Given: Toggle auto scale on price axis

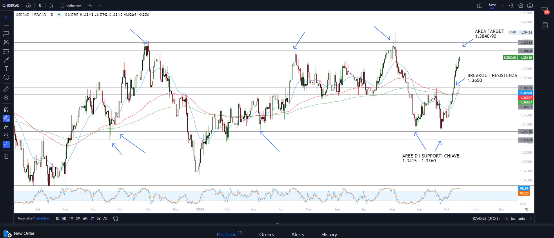Looking at the screenshot, I should [522, 219].
